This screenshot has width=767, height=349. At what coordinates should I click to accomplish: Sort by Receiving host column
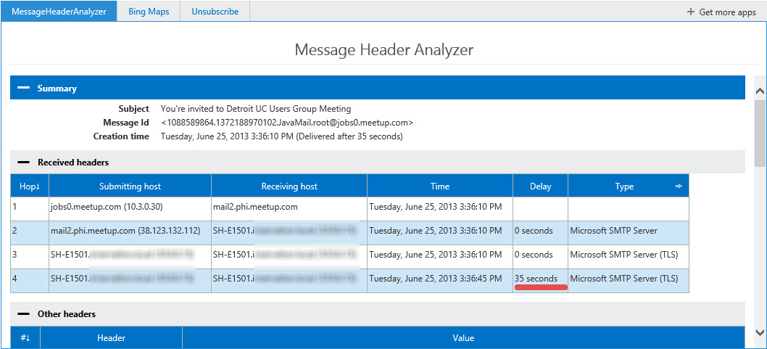click(x=289, y=186)
